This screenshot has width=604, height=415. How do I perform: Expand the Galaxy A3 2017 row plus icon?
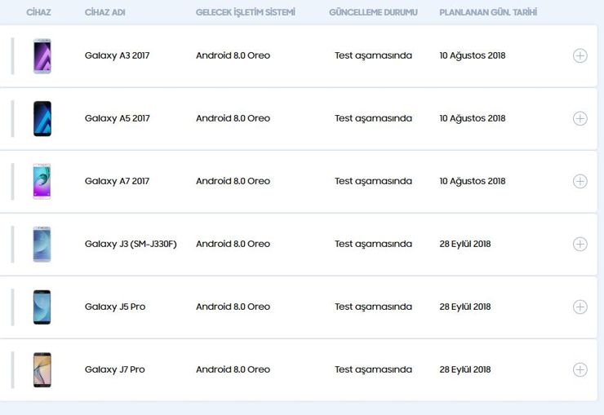580,55
